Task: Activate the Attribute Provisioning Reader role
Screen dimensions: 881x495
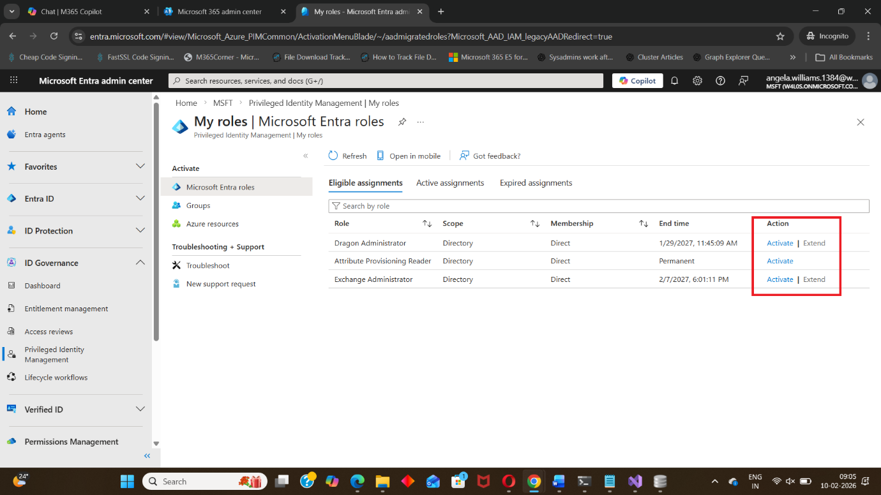Action: point(779,261)
